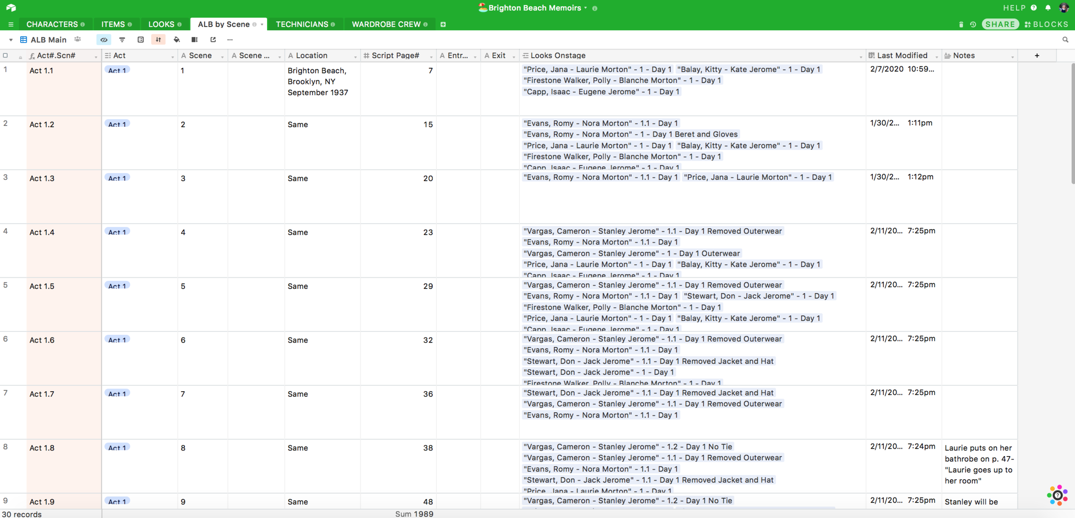1075x518 pixels.
Task: Add a new field column
Action: (1037, 55)
